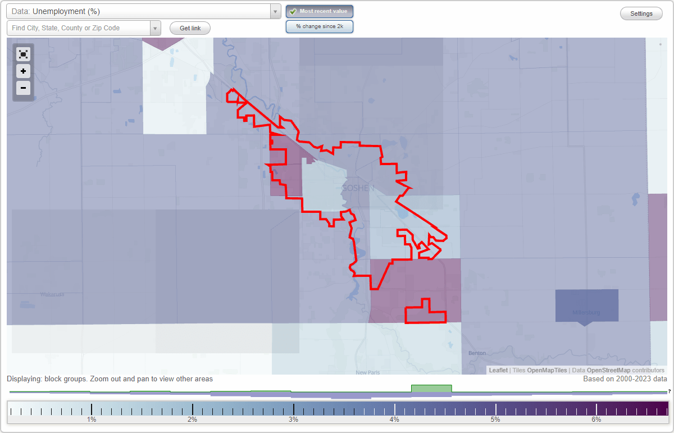Click the 5% label on the legend
Screen dimensions: 674x433
click(495, 420)
